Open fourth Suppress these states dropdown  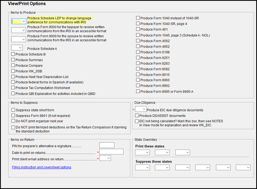(x=203, y=168)
